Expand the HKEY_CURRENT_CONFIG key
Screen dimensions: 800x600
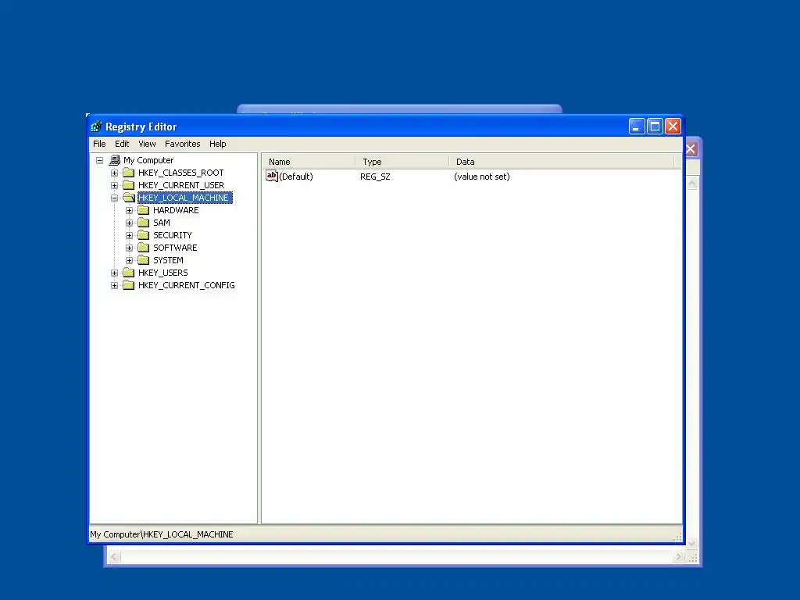tap(114, 285)
